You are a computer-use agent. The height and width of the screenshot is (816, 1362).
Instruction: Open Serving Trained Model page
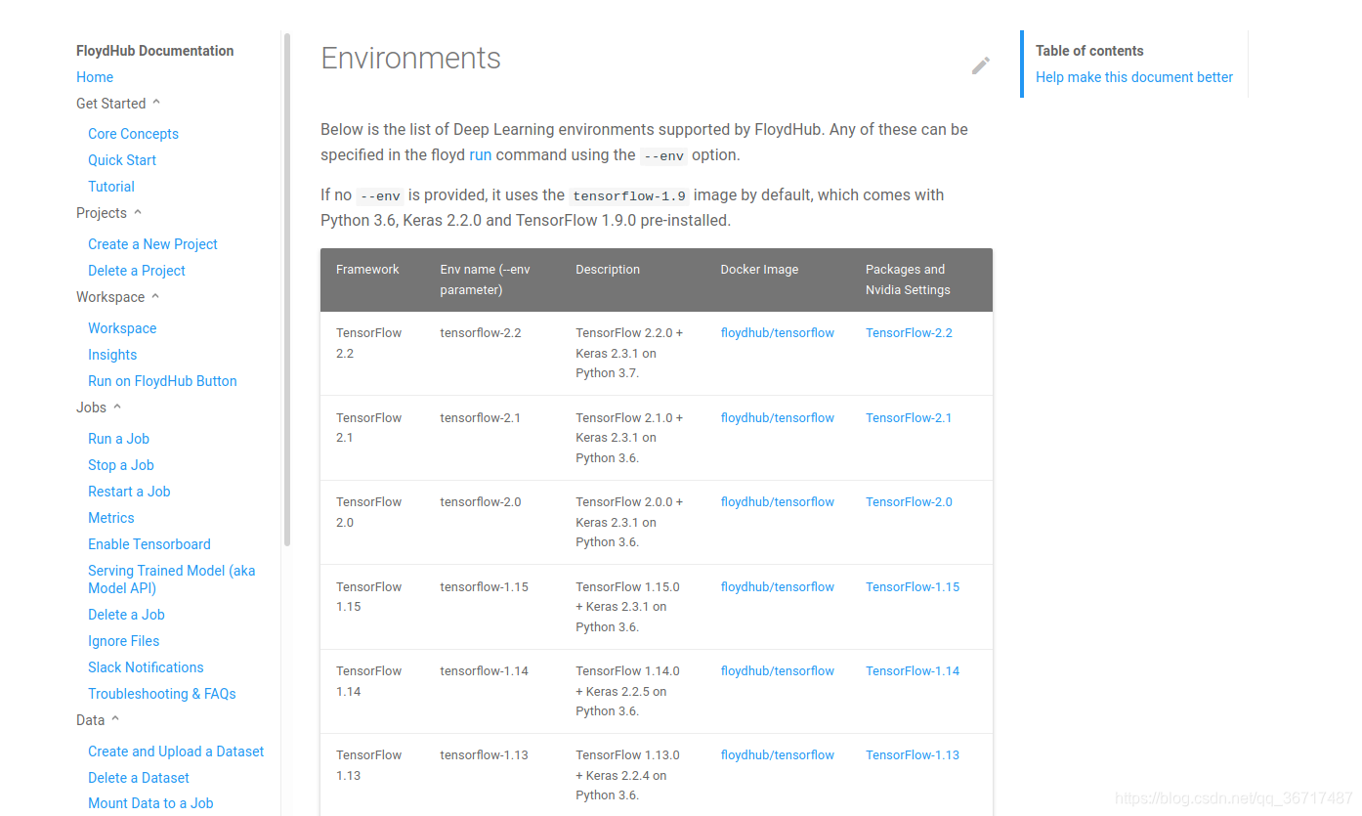point(171,580)
